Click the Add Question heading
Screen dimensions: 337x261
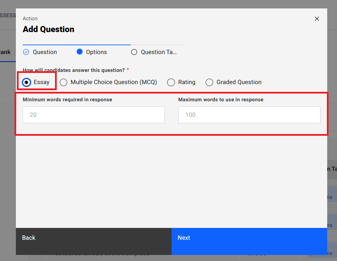pyautogui.click(x=49, y=29)
